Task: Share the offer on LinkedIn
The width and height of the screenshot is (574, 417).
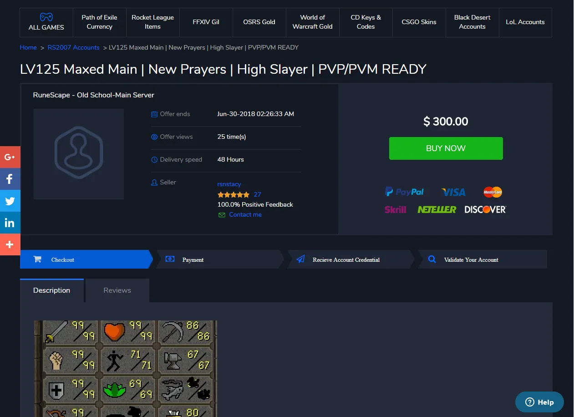Action: pyautogui.click(x=10, y=223)
